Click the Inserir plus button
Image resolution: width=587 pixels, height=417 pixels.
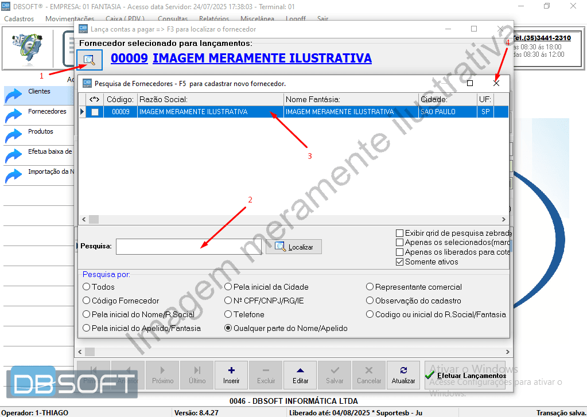pyautogui.click(x=231, y=375)
